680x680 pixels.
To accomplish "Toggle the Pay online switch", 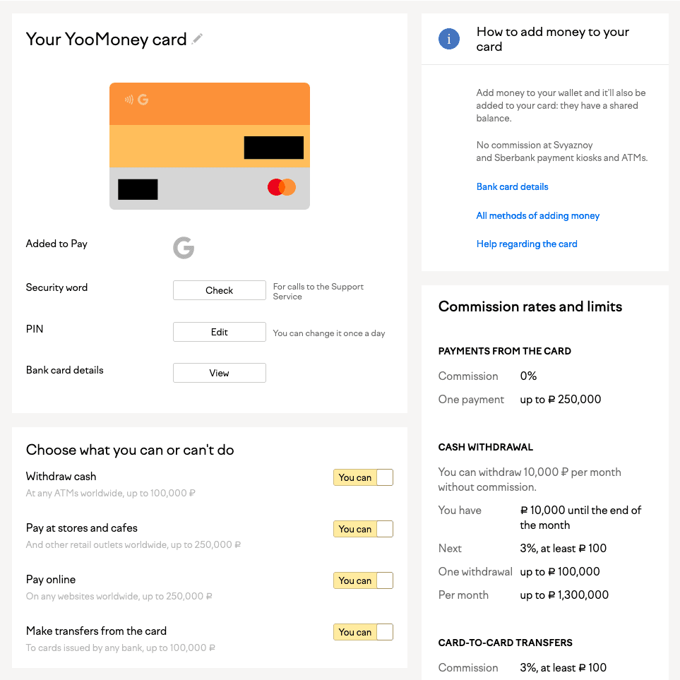I will click(x=363, y=580).
